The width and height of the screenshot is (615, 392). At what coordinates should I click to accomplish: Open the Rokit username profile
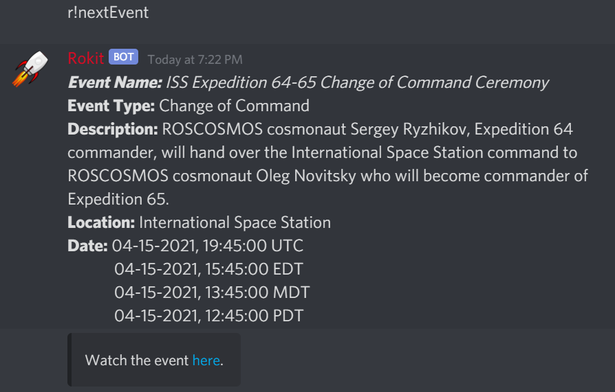85,58
